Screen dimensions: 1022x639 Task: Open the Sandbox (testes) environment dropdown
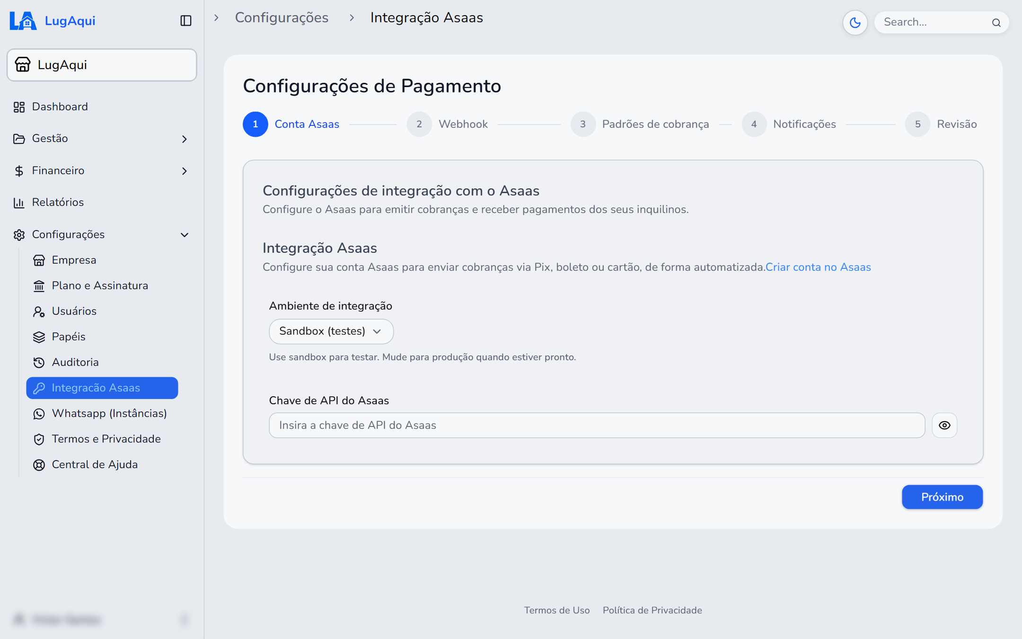pos(331,331)
